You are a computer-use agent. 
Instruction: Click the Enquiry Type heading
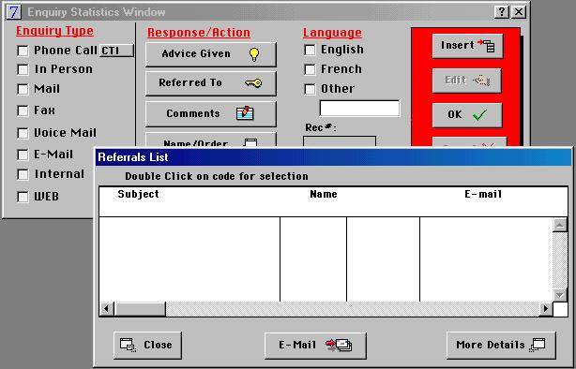[x=54, y=31]
